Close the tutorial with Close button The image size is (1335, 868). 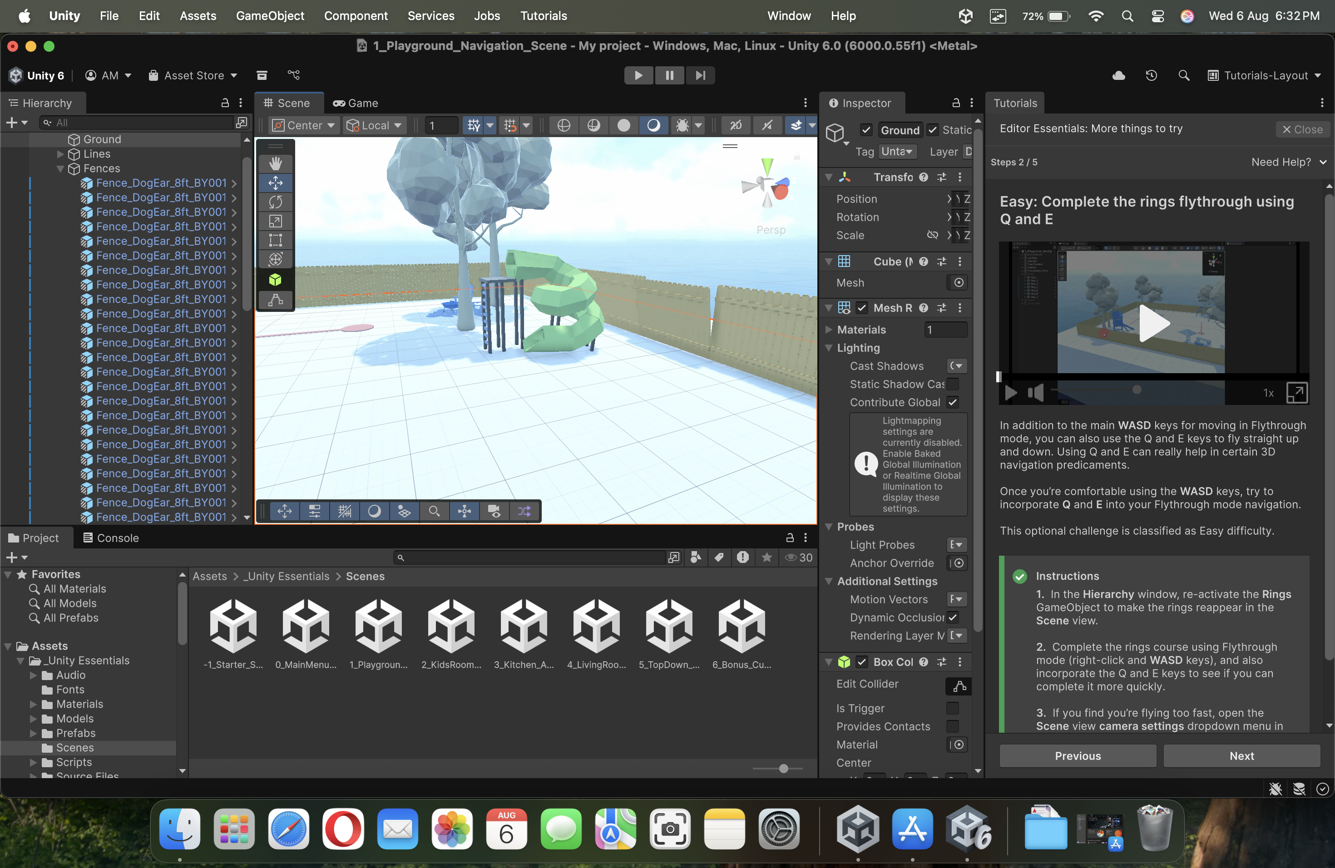1302,129
